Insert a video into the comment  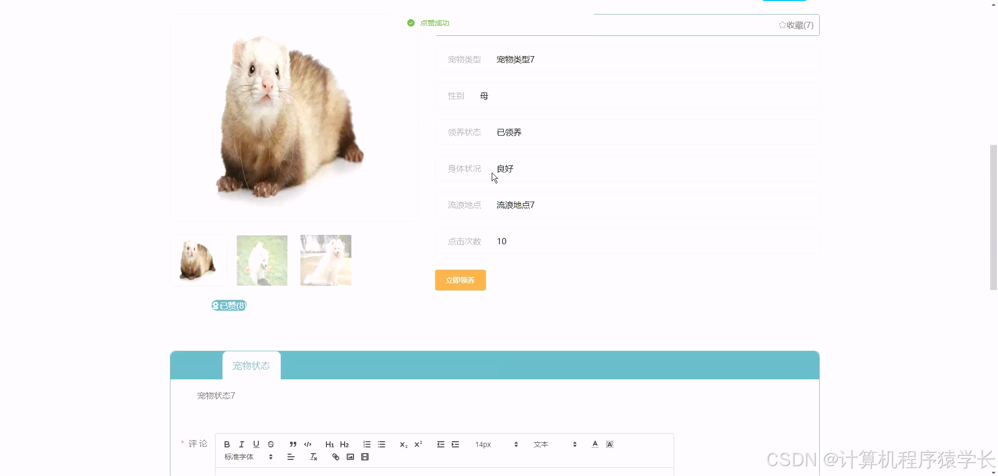365,457
